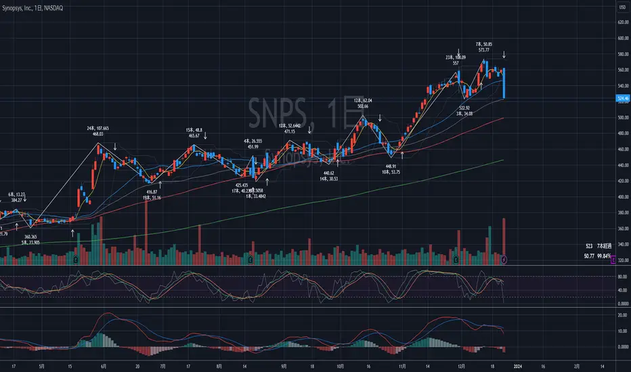This screenshot has width=631, height=372.
Task: Click the 420.00 price scale label
Action: tap(623, 181)
